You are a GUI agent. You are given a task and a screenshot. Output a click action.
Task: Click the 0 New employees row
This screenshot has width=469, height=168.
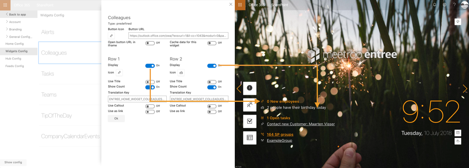[x=280, y=102]
